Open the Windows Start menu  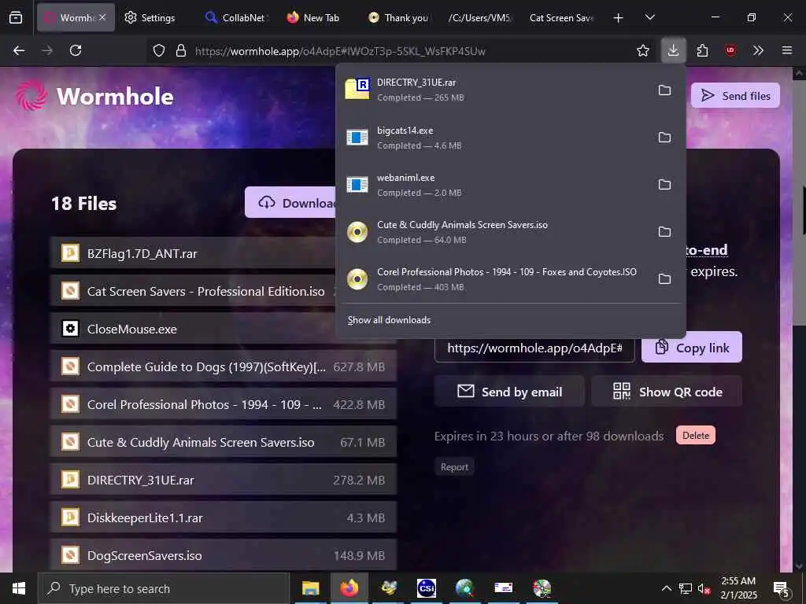point(19,588)
